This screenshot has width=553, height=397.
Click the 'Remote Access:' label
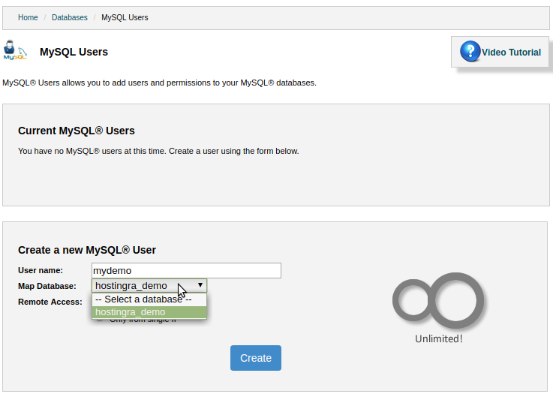[x=50, y=302]
